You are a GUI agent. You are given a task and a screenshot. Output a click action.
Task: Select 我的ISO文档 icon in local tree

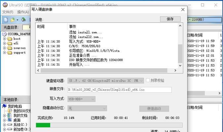10,111
